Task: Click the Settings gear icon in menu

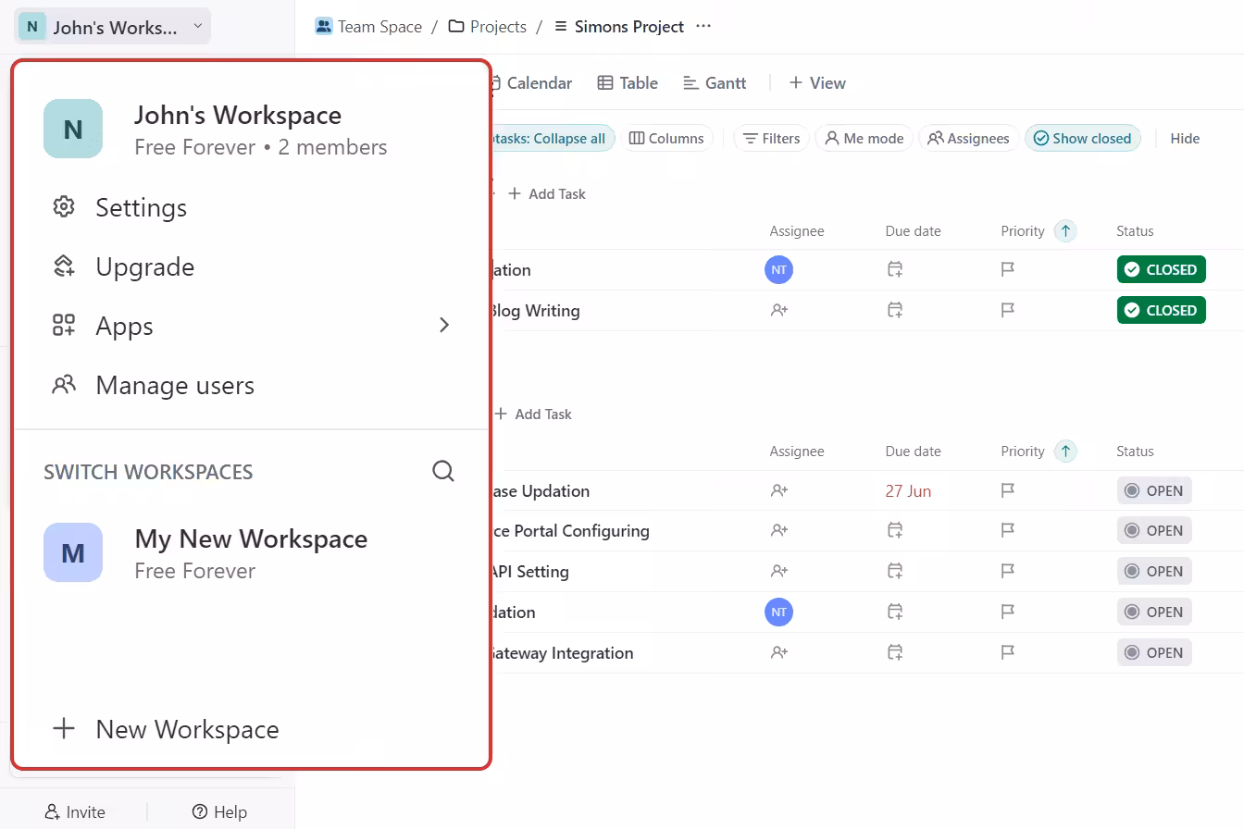Action: pyautogui.click(x=64, y=207)
